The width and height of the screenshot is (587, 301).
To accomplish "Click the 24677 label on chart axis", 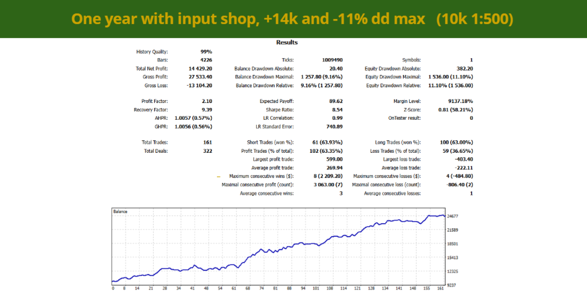I will click(452, 216).
